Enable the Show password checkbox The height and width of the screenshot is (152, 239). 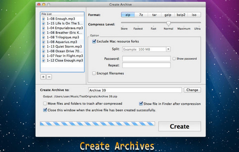tap(174, 58)
